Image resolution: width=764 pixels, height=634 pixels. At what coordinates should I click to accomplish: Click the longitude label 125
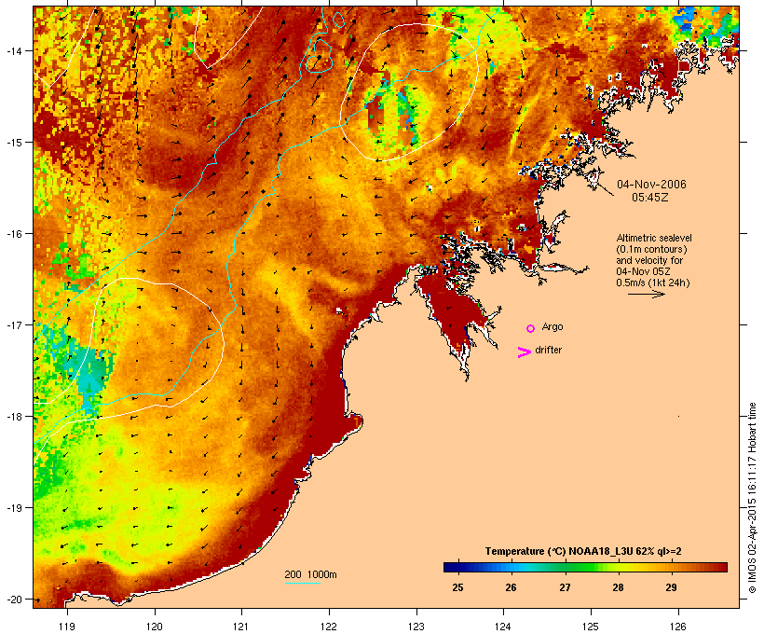[591, 627]
